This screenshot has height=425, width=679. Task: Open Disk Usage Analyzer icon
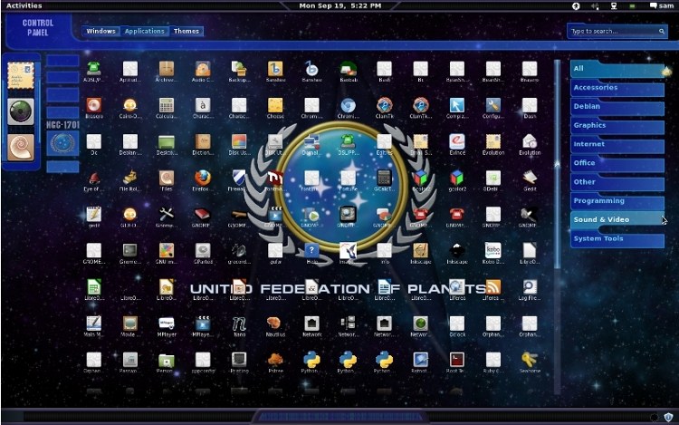(239, 141)
